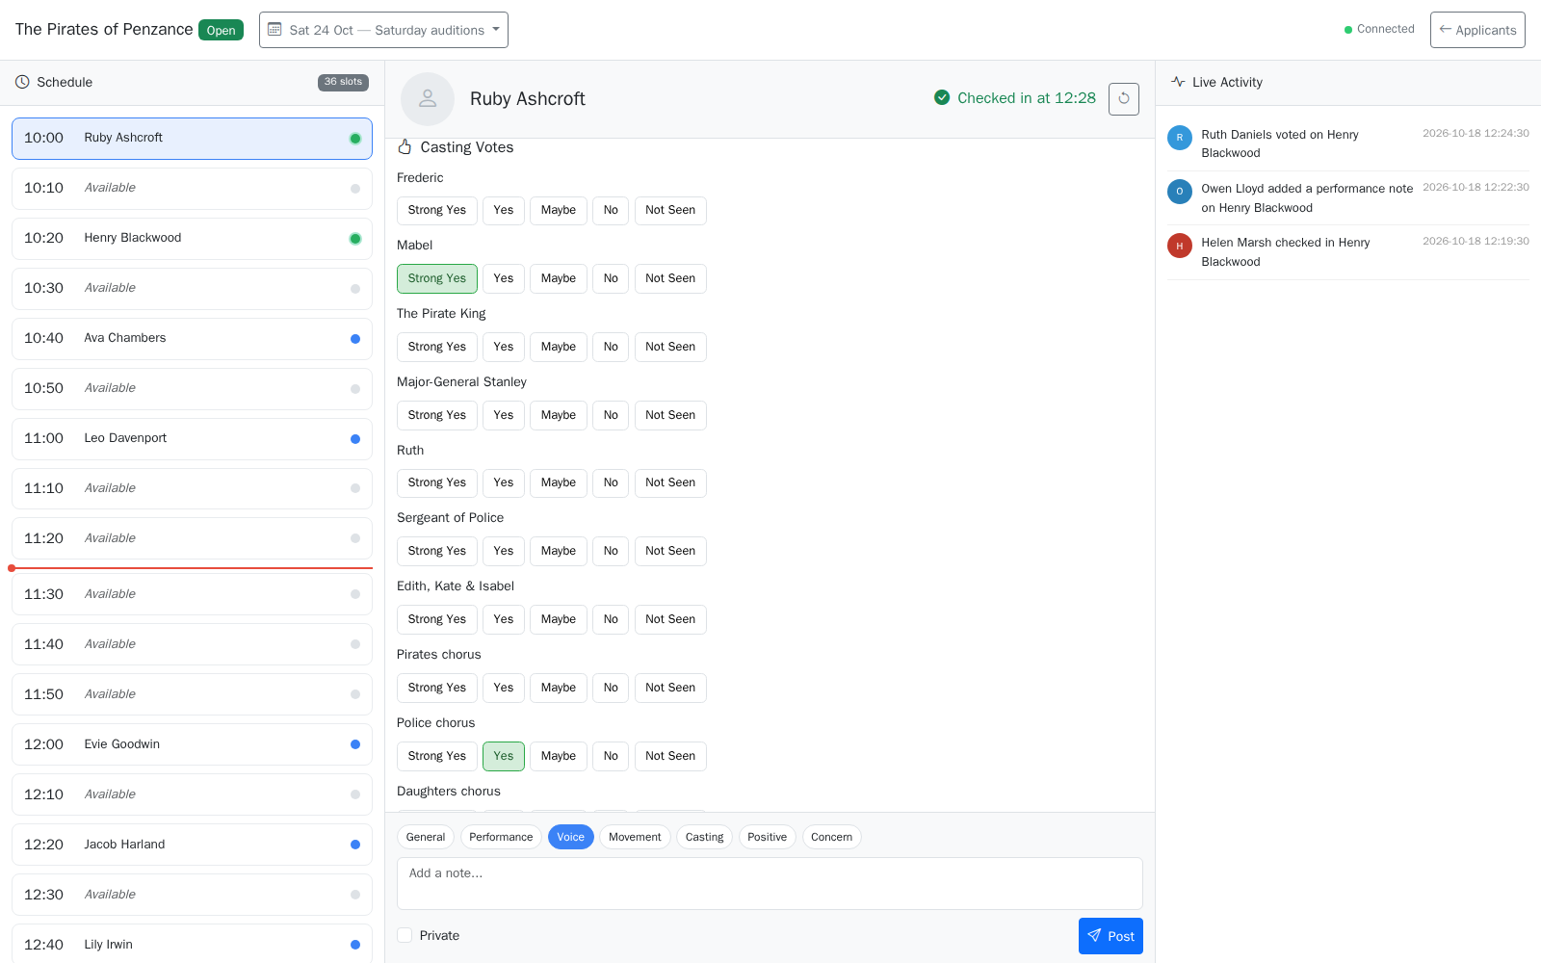Open the 11:00 Leo Davenport slot
This screenshot has height=963, width=1541.
pyautogui.click(x=192, y=439)
